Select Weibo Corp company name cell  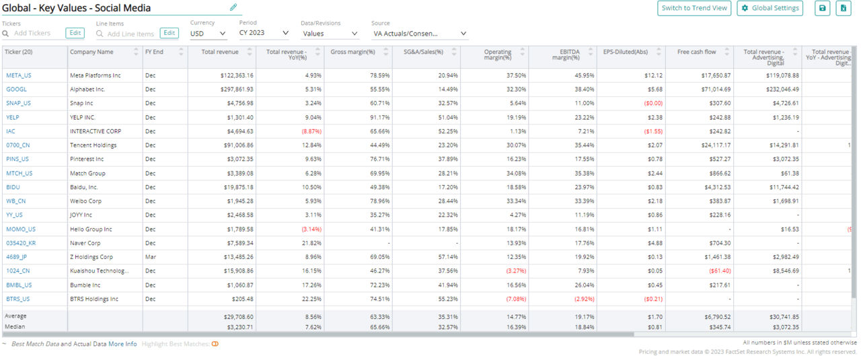[105, 201]
